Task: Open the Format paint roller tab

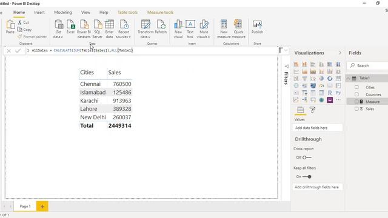Action: tap(312, 110)
